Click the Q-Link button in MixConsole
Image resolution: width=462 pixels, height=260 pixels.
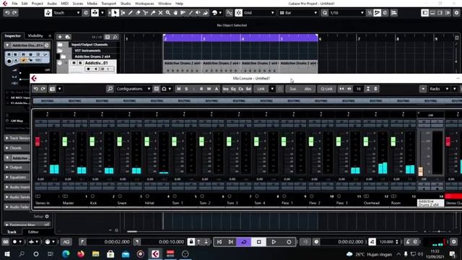[x=326, y=89]
